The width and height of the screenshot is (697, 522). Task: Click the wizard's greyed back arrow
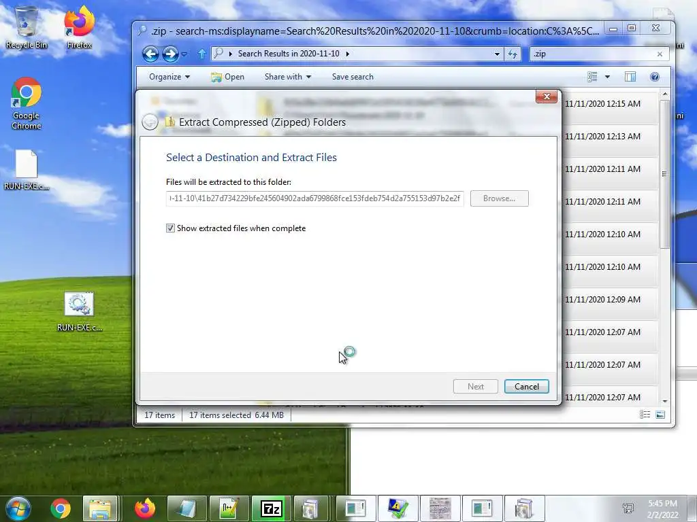(x=150, y=122)
